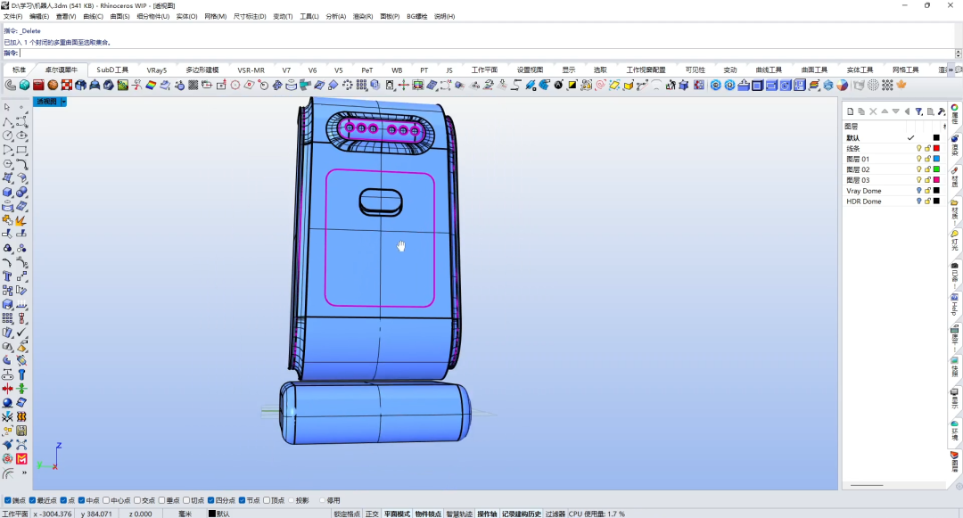The image size is (963, 518).
Task: Click the red M icon in left toolbar
Action: coord(21,459)
